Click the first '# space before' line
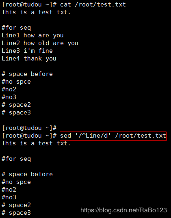The image size is (171, 218). point(27,74)
